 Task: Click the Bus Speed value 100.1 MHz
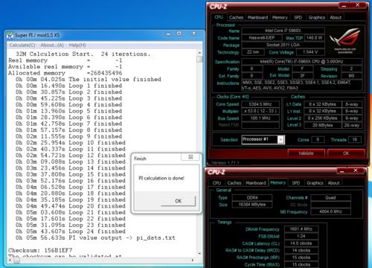coord(260,118)
